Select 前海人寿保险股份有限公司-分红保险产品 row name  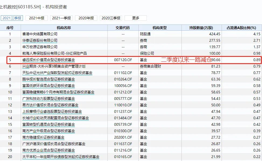(x=54, y=54)
